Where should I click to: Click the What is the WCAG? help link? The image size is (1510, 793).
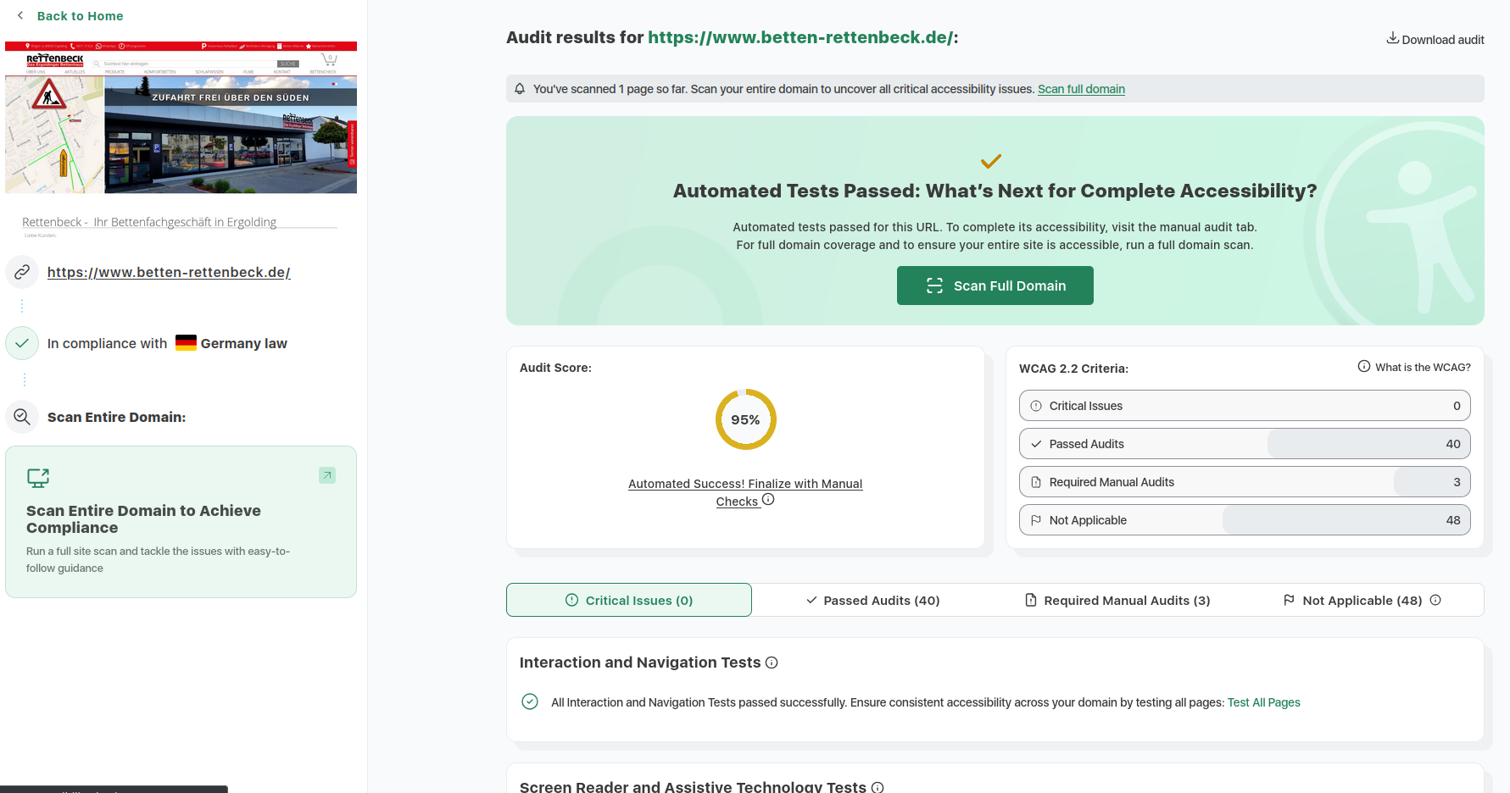click(1413, 367)
